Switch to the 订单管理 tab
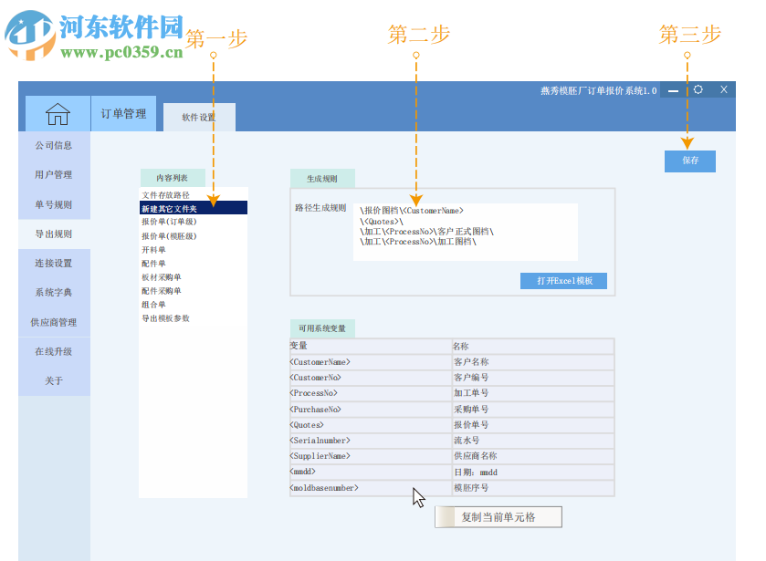The height and width of the screenshot is (561, 766). (x=123, y=113)
